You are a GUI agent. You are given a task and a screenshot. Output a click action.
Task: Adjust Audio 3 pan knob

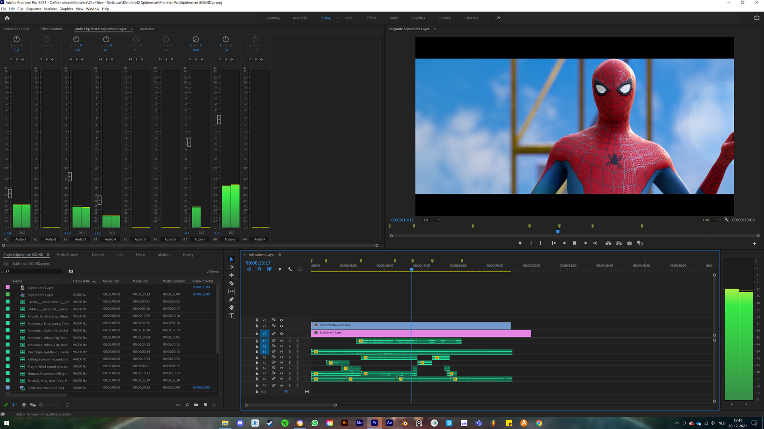coord(76,39)
